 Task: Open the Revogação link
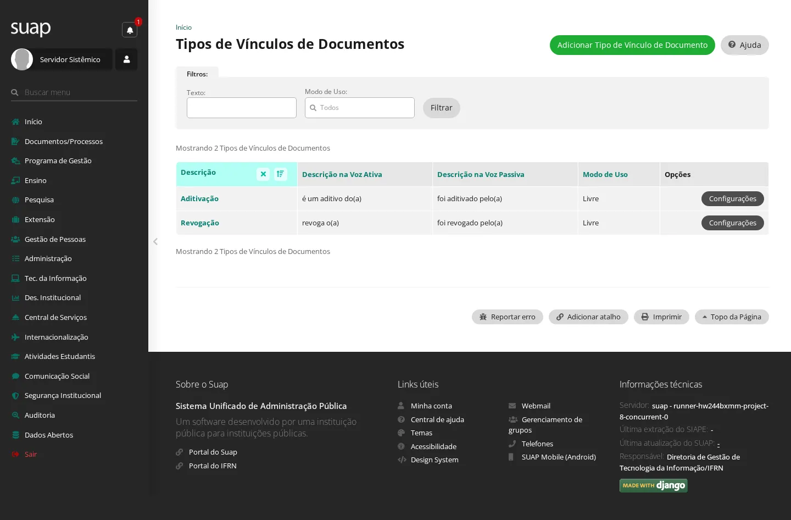(x=200, y=223)
